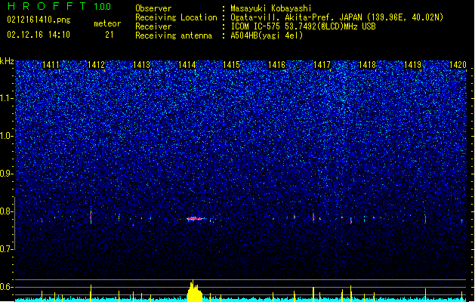Click the kHz axis unit label
The width and height of the screenshot is (475, 302).
[7, 61]
